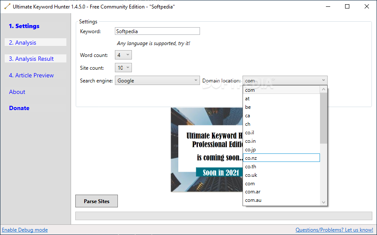Select 'com.ar' domain option
This screenshot has height=235, width=377.
point(282,192)
